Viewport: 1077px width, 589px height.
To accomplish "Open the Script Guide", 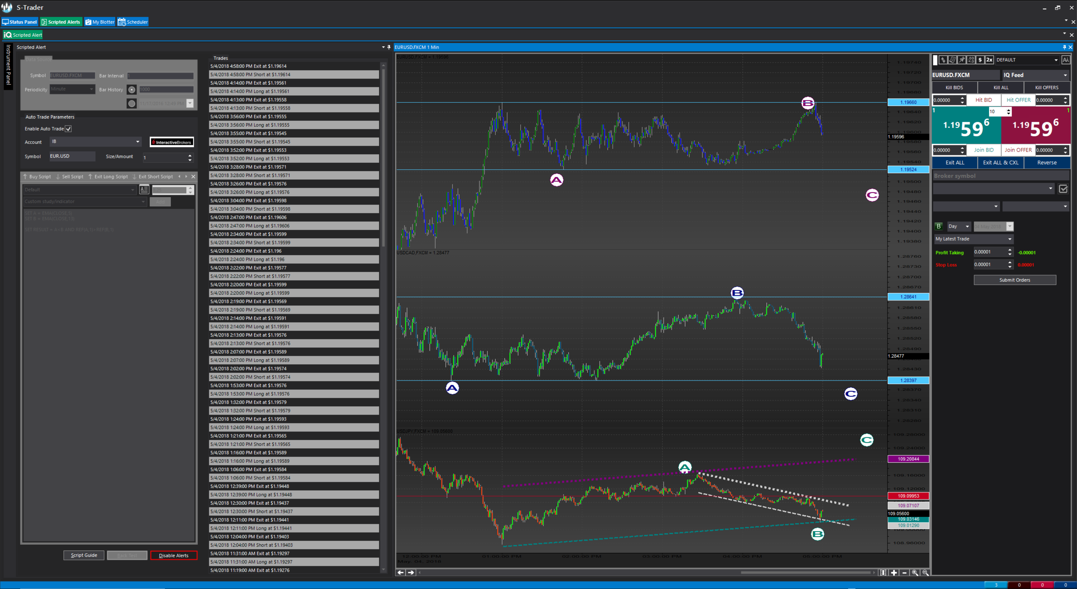I will click(84, 555).
